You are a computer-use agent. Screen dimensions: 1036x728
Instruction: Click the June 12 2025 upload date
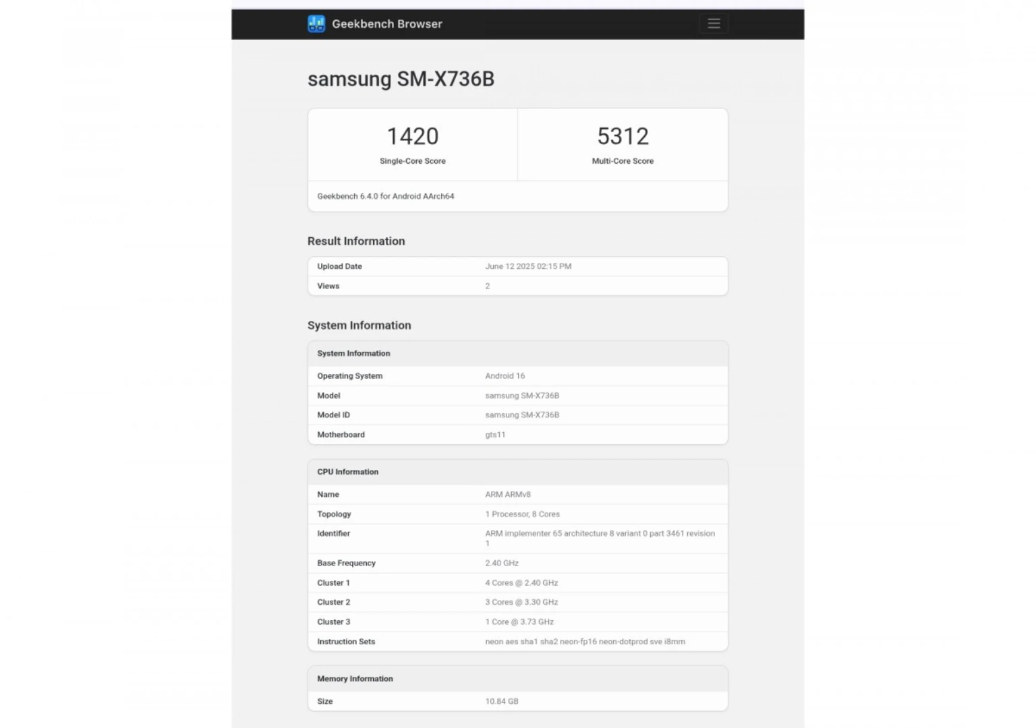(528, 266)
